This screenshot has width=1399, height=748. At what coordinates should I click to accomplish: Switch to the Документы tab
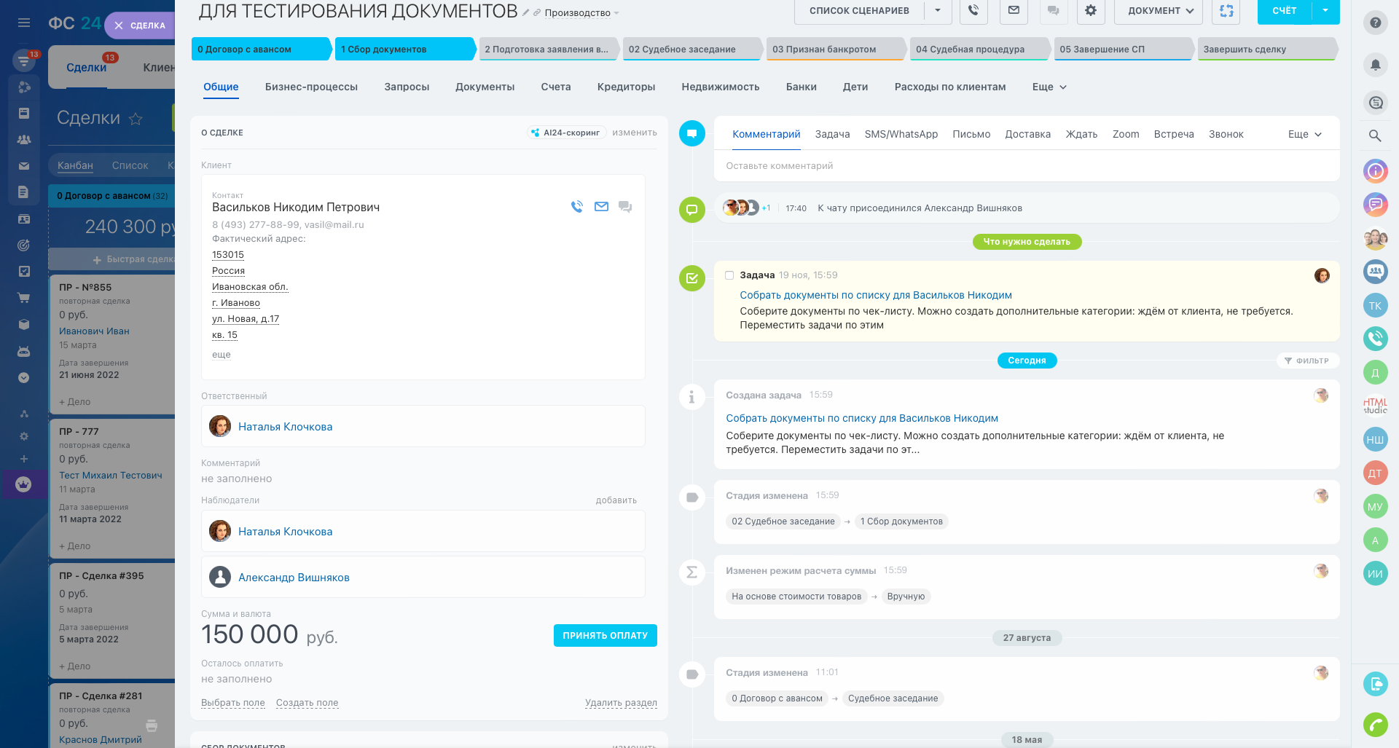coord(485,87)
